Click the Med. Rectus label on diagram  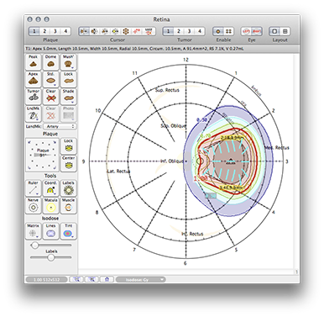277,147
